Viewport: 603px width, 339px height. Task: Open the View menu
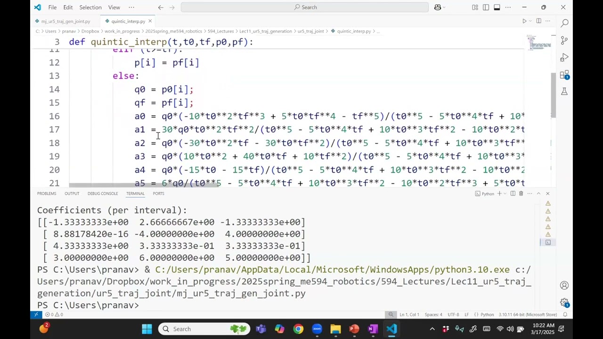[x=114, y=7]
